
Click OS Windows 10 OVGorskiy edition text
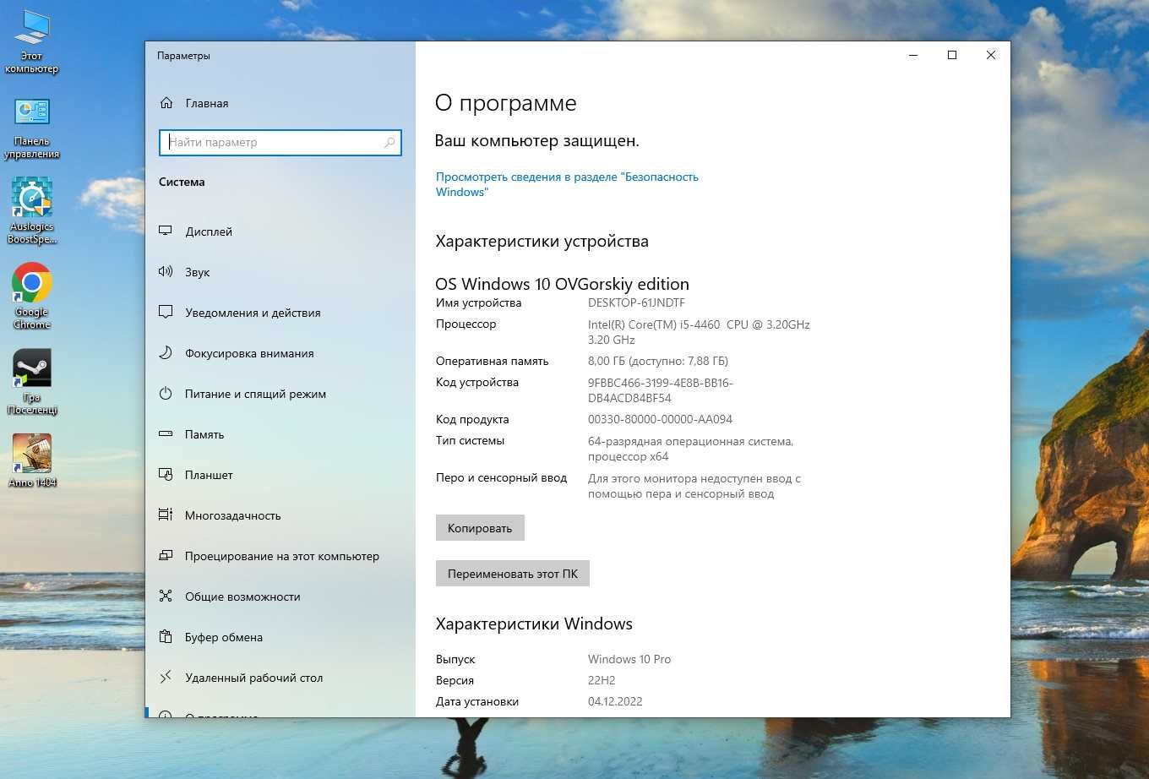(x=562, y=284)
